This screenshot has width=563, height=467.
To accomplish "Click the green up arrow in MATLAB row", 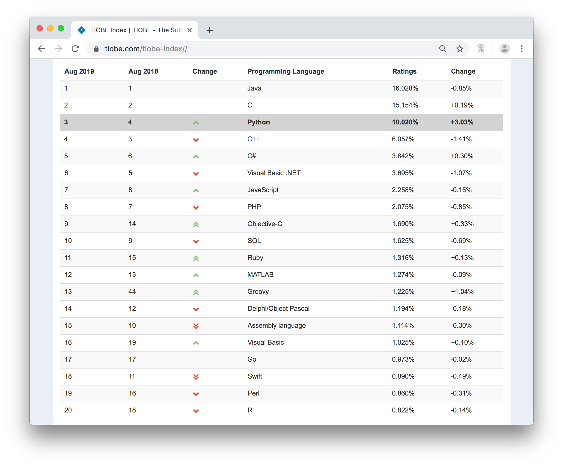I will coord(196,275).
